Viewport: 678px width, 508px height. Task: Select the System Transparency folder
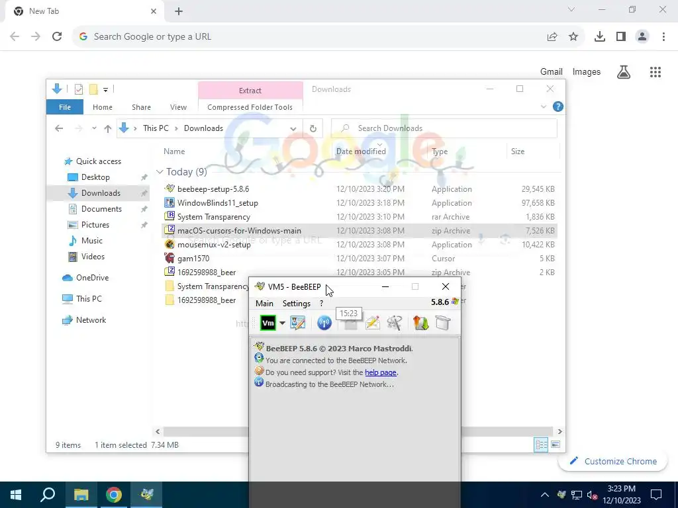click(213, 286)
